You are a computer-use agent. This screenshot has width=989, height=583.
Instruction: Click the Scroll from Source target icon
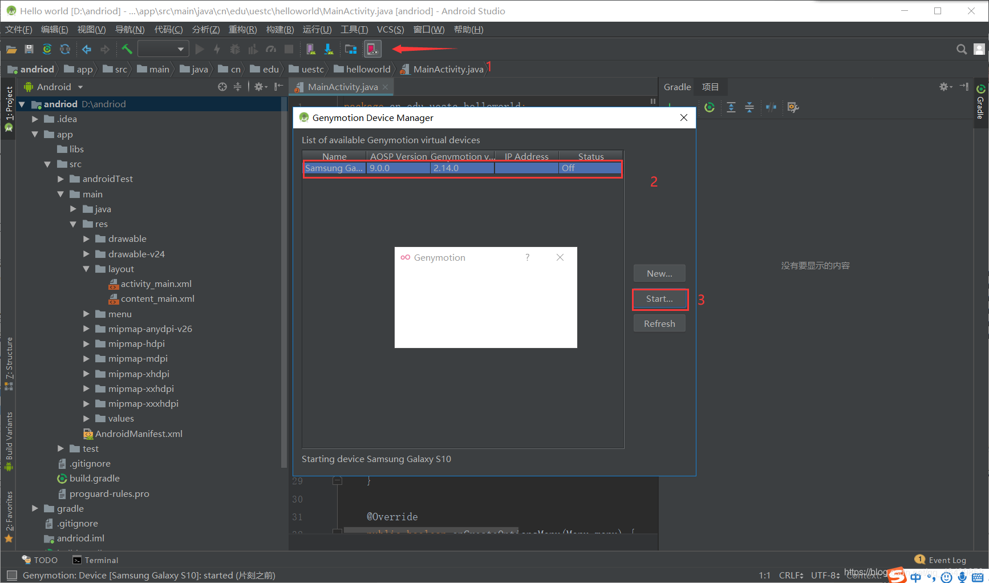[x=222, y=87]
